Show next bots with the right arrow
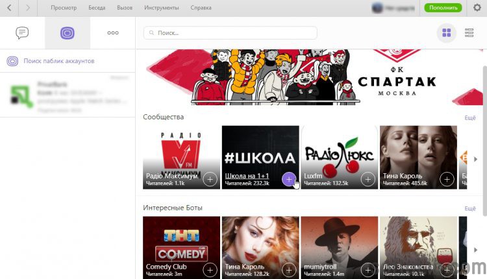The image size is (487, 279). pos(475,250)
